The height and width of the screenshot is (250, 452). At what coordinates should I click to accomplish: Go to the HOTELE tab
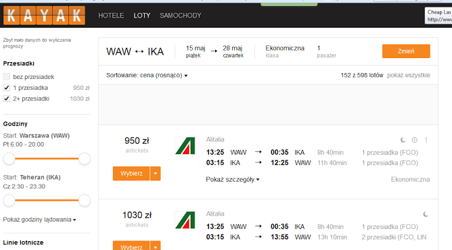[111, 16]
